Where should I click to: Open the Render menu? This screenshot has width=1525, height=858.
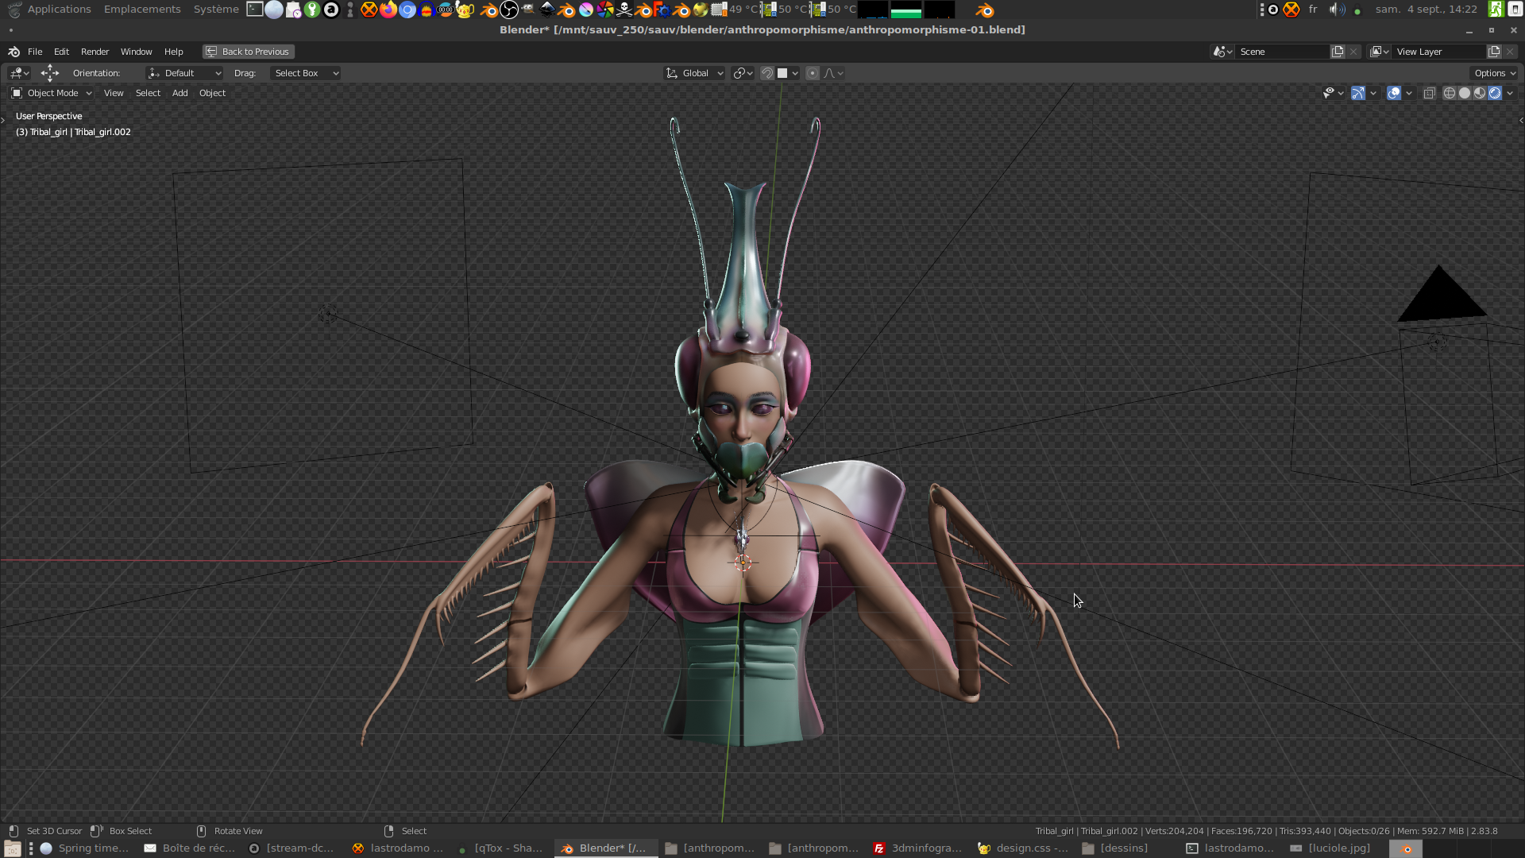coord(95,52)
